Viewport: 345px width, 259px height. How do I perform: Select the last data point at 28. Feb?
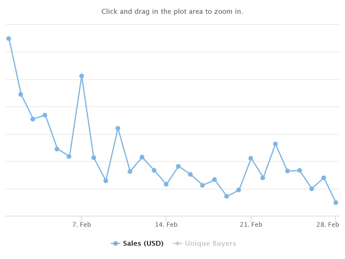tap(336, 203)
